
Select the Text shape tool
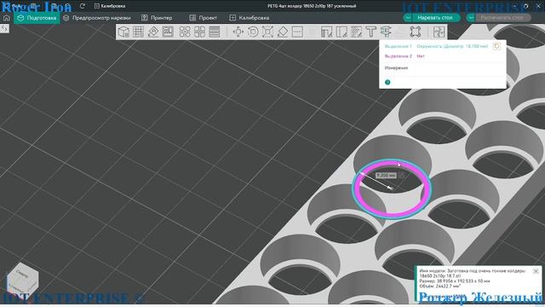371,32
